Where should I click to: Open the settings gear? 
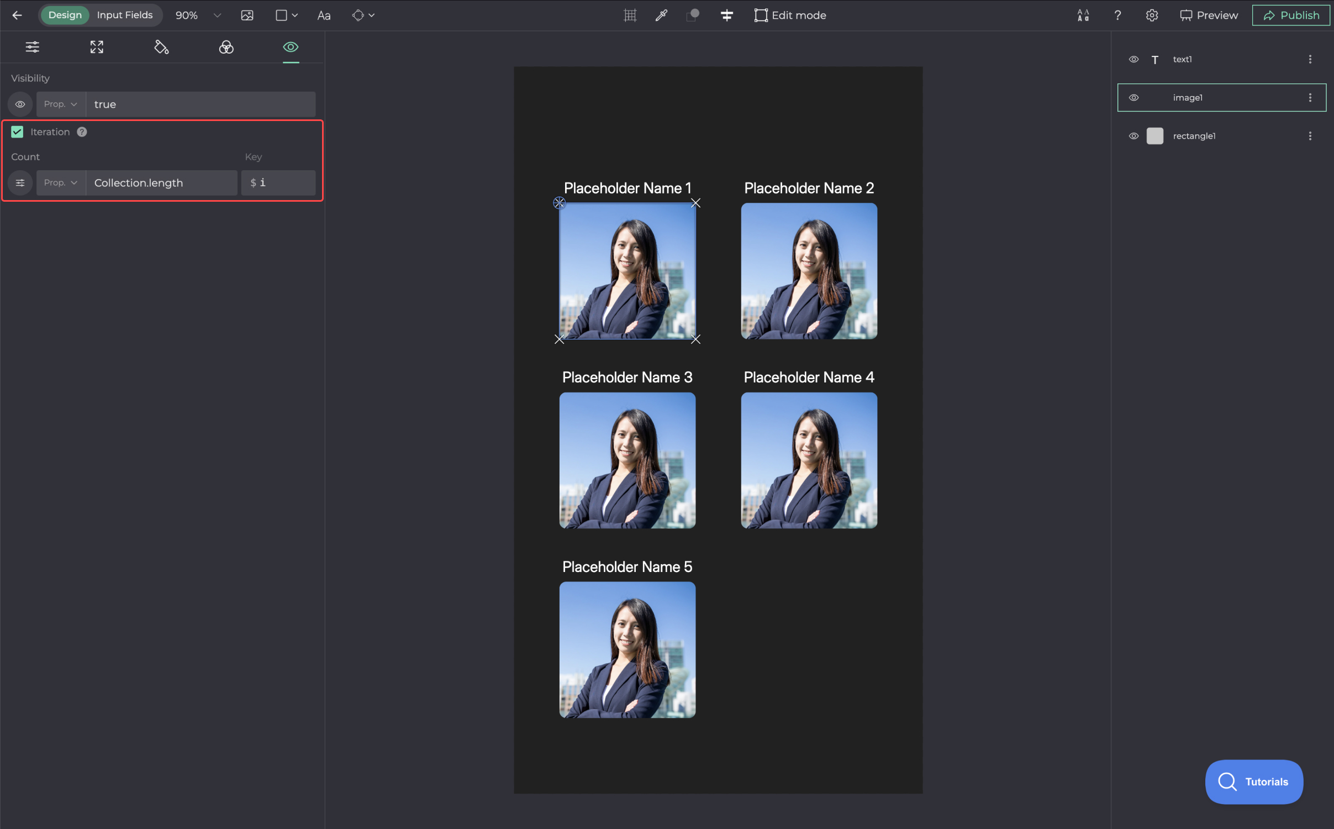[1151, 15]
